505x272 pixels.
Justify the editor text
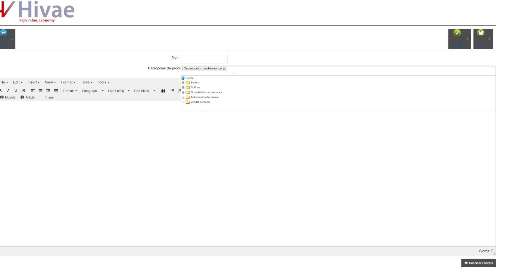pos(56,91)
